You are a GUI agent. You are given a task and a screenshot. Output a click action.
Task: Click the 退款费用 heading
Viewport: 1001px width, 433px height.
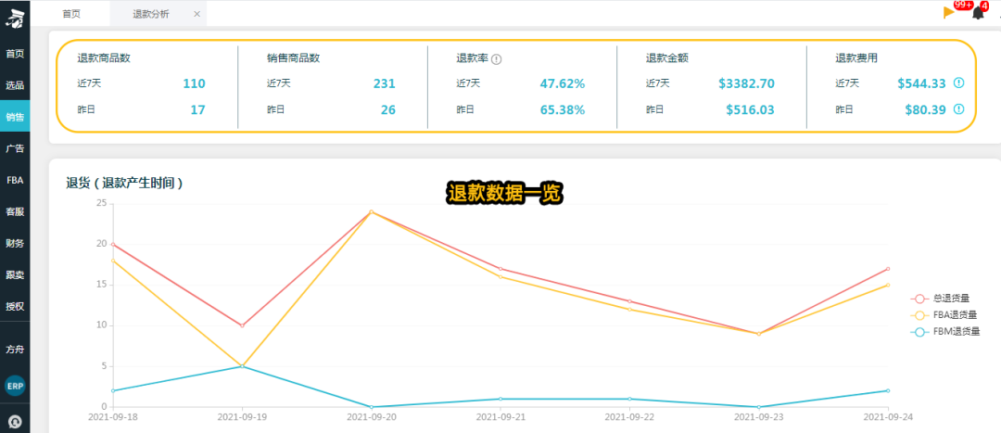point(856,58)
